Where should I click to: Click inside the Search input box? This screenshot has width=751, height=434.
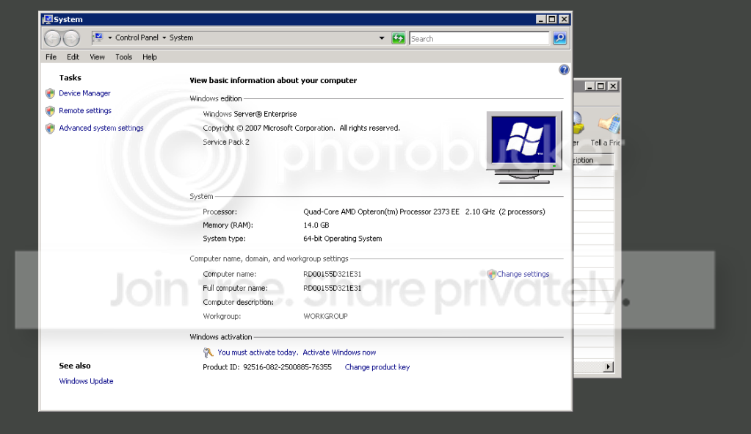(x=479, y=38)
